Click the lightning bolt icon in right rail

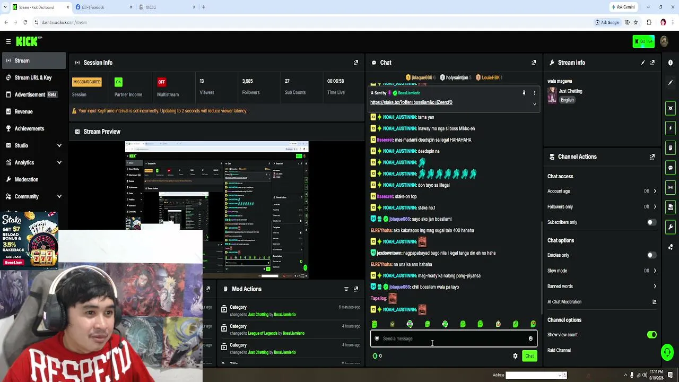click(671, 128)
